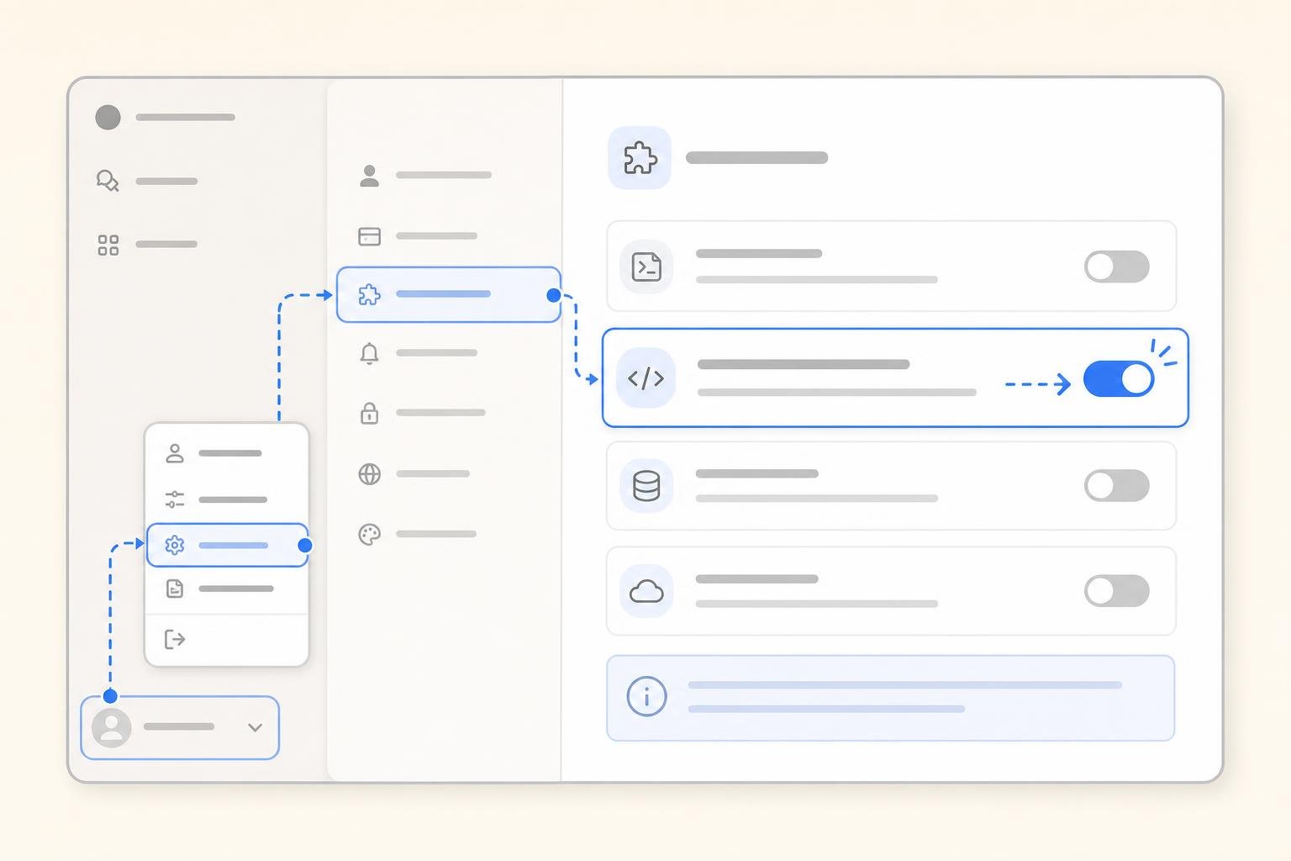Enable the toggle in the database row
This screenshot has height=861, width=1291.
[x=1116, y=486]
